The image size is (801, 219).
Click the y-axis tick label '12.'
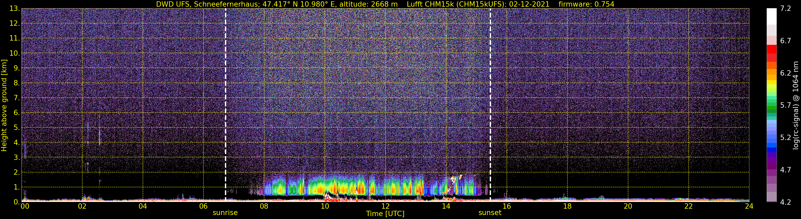coord(15,24)
